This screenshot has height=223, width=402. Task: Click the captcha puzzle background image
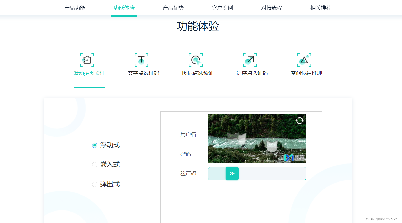tap(257, 139)
